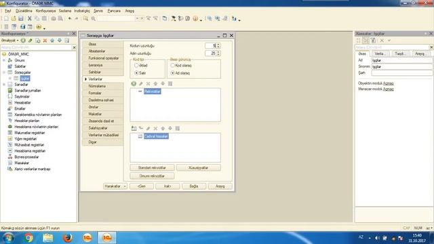
Task: Open the Menecer modulu link
Action: [x=388, y=89]
